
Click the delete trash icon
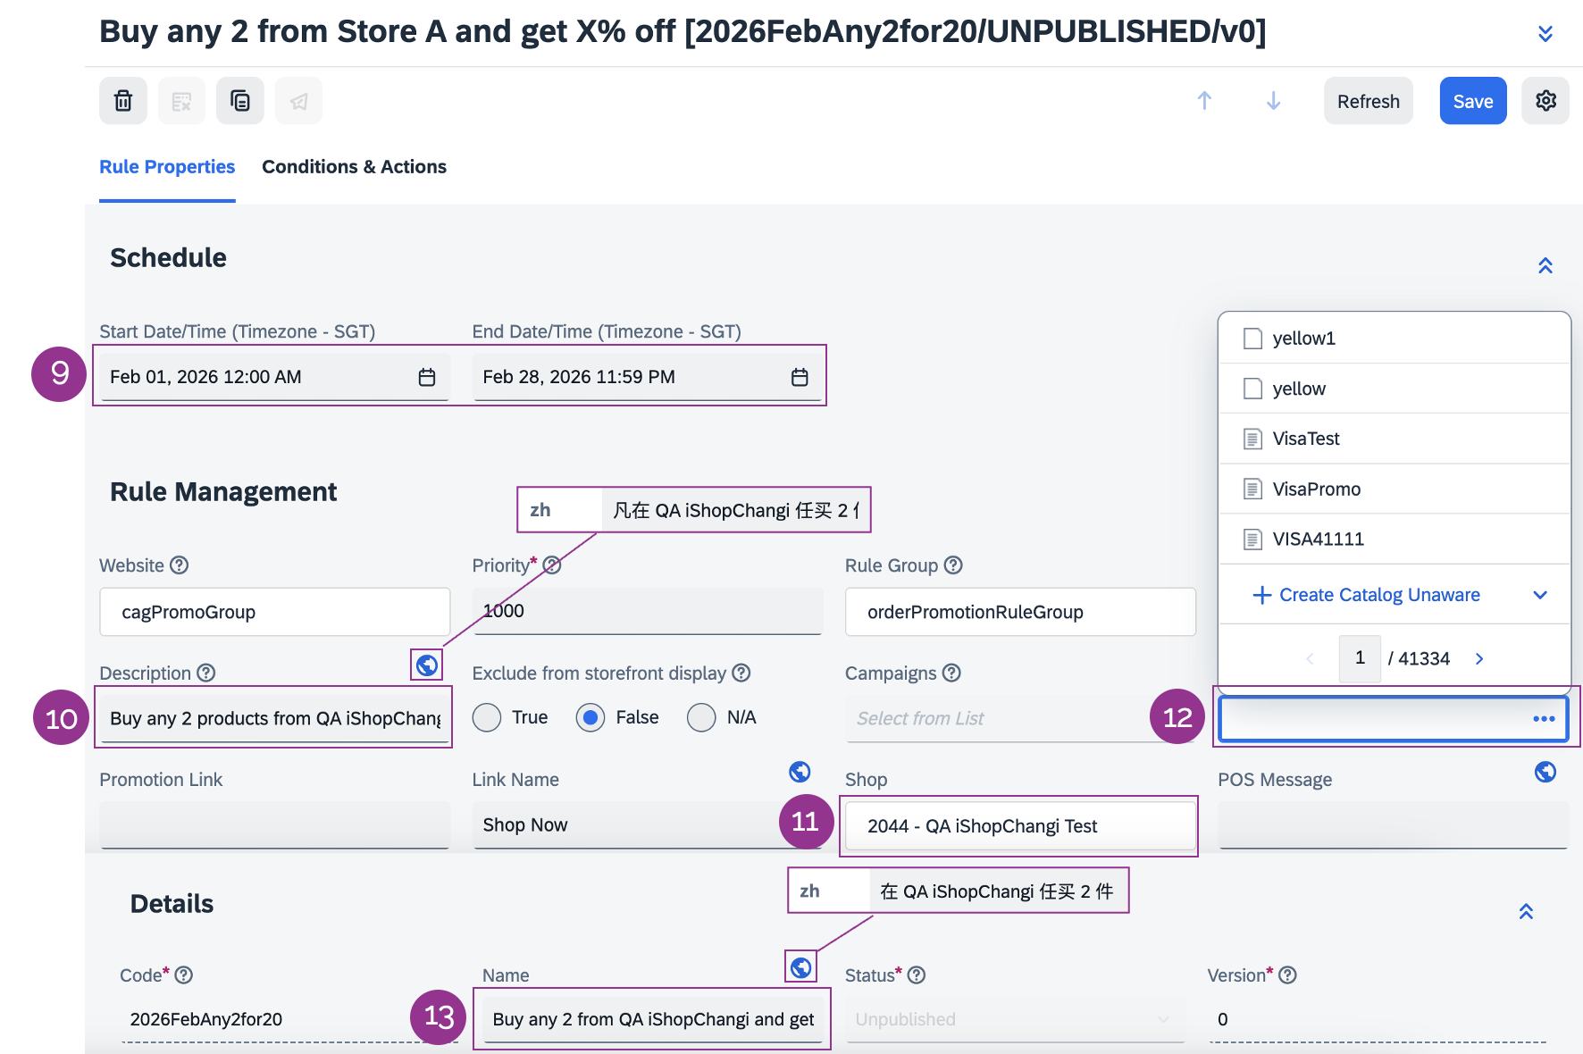coord(123,101)
